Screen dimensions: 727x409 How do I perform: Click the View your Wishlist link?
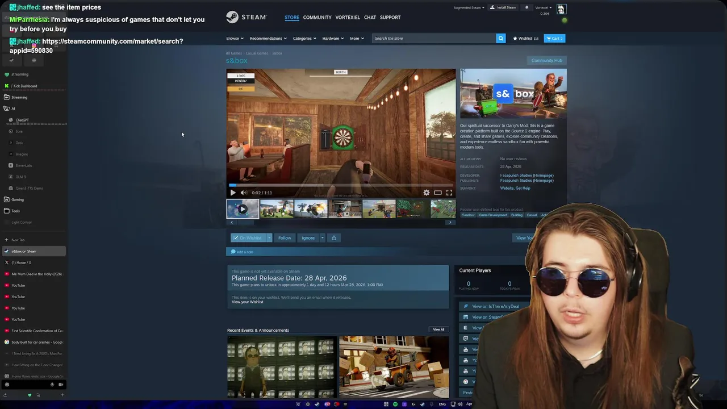[247, 302]
